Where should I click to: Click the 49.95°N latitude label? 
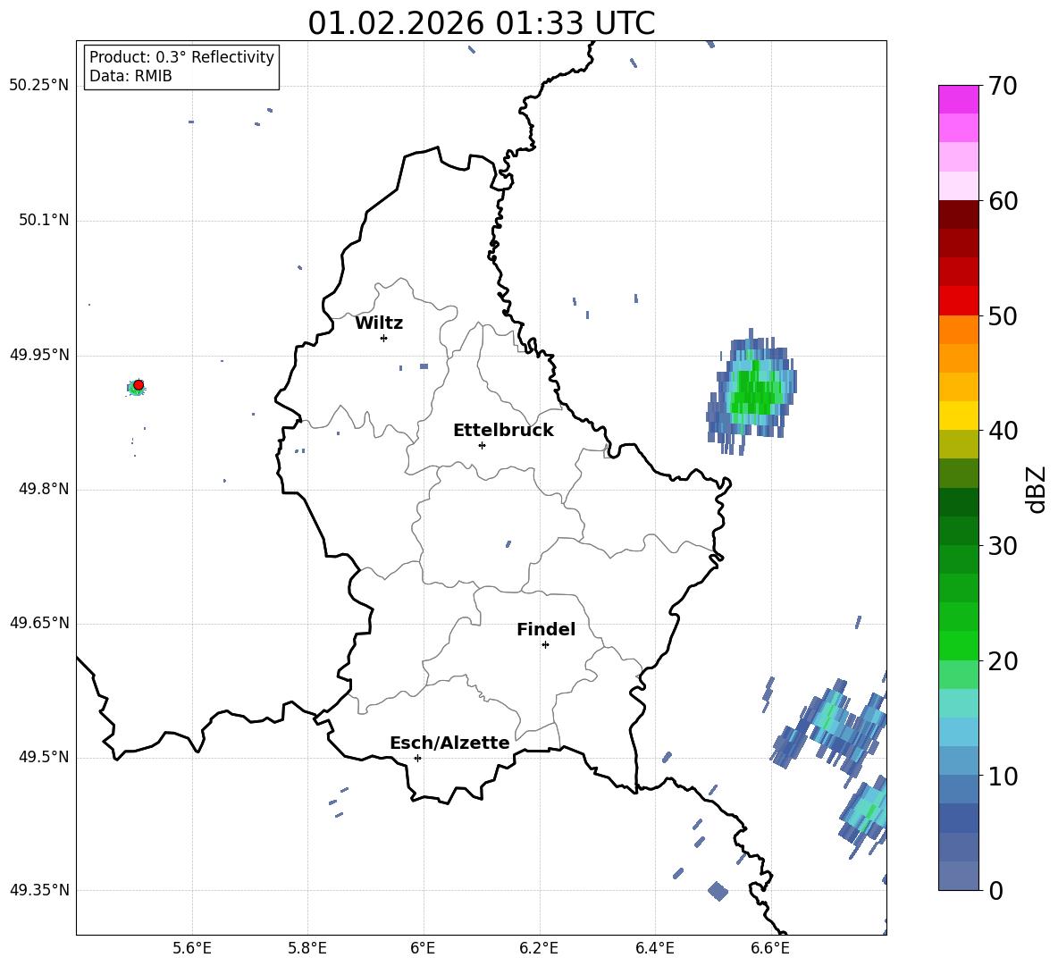(x=39, y=354)
